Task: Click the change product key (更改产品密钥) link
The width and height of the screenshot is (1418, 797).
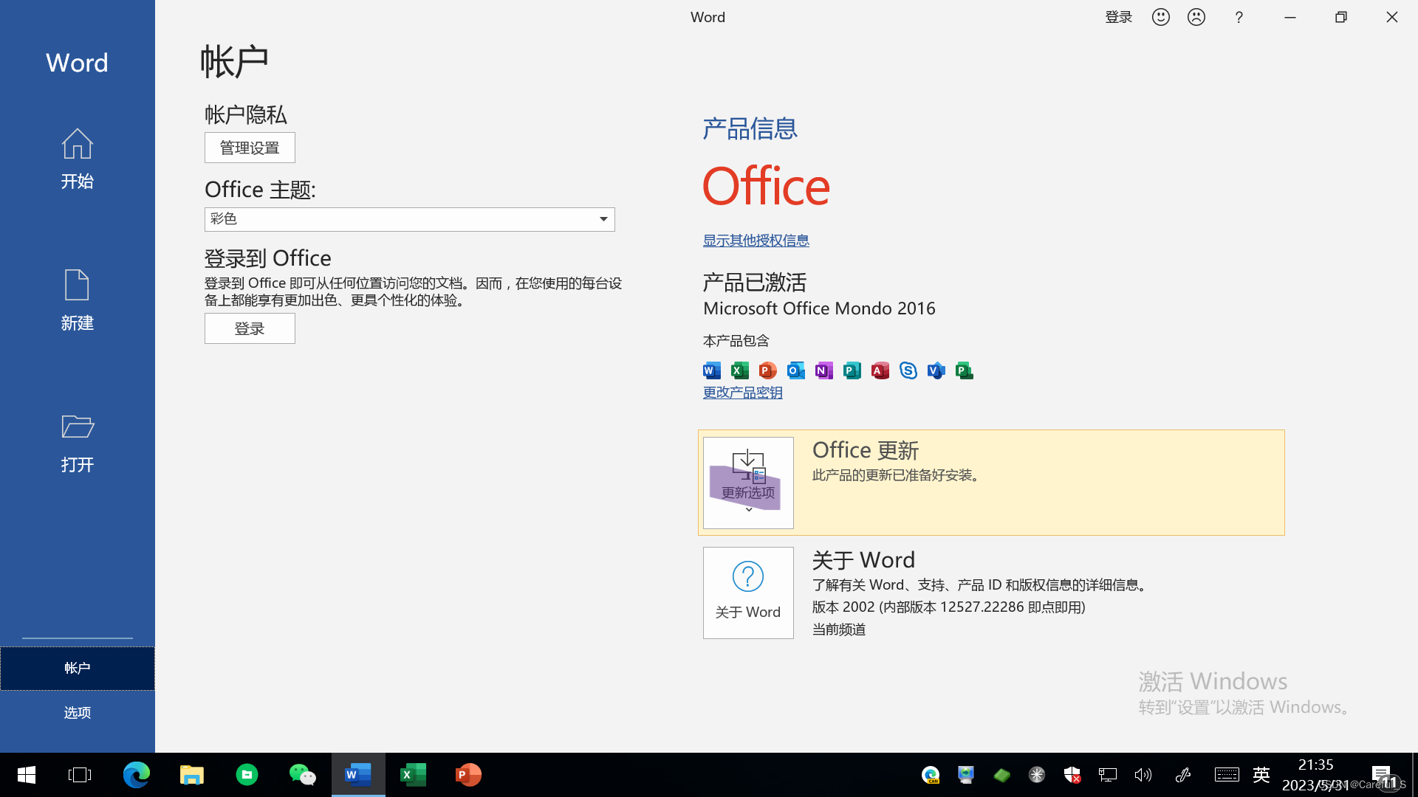Action: 742,393
